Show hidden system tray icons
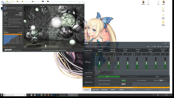Image resolution: width=174 pixels, height=98 pixels. coord(156,95)
